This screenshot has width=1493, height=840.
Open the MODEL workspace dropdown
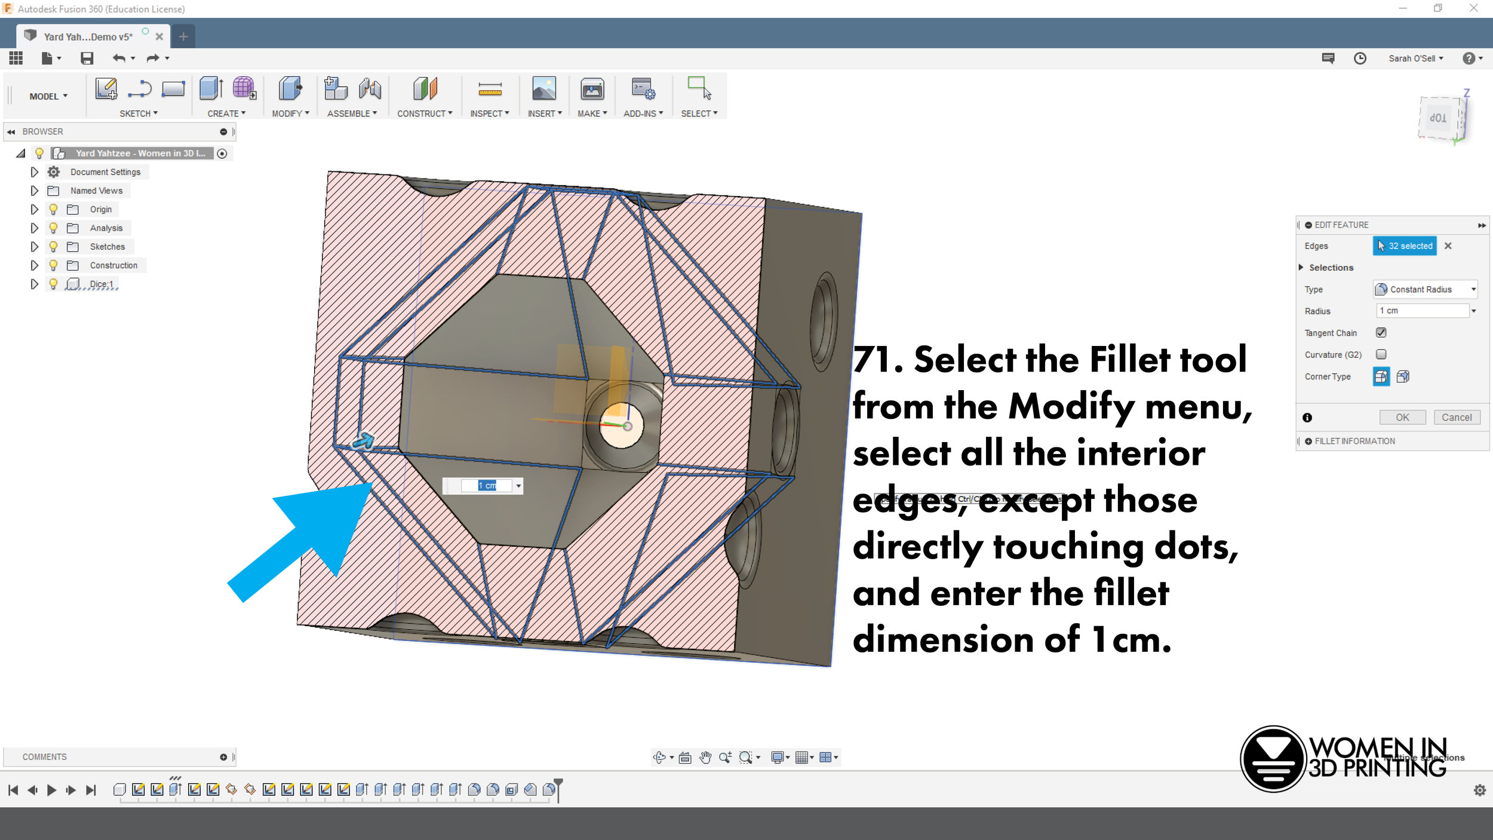coord(48,96)
